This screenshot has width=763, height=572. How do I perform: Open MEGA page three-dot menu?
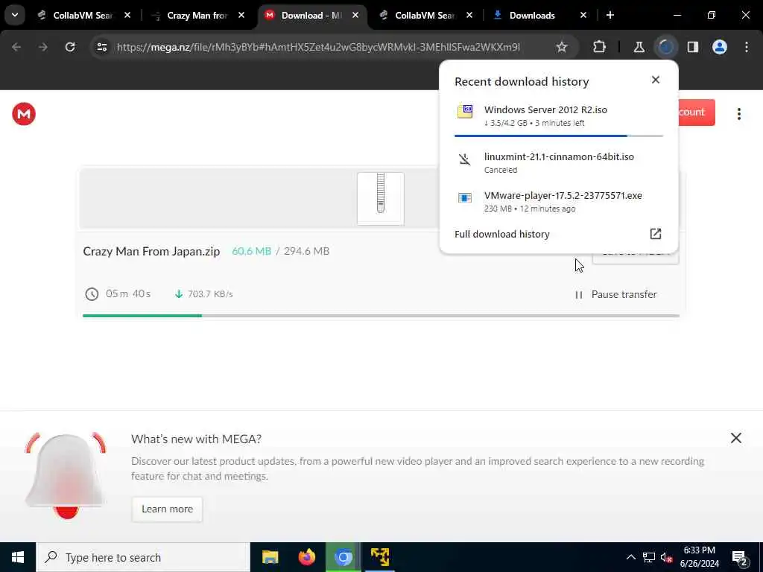click(738, 114)
